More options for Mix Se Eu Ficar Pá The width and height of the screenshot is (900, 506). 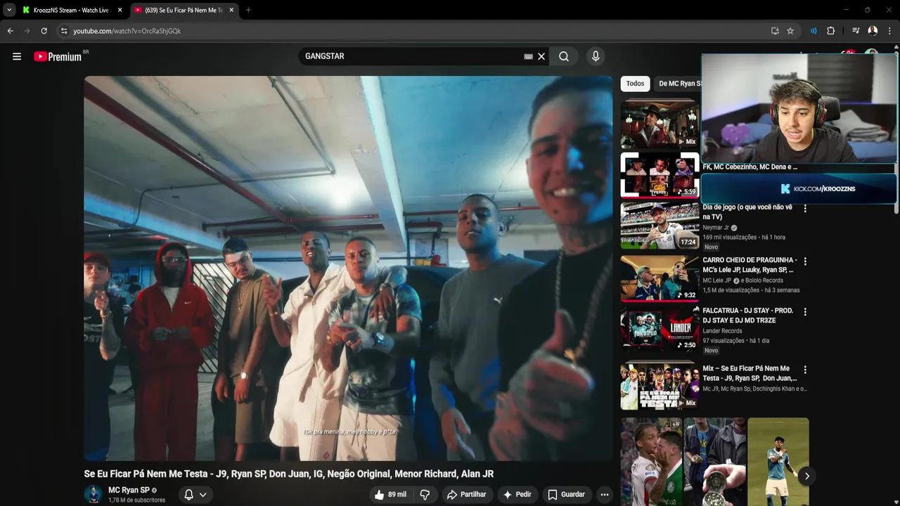pos(805,370)
